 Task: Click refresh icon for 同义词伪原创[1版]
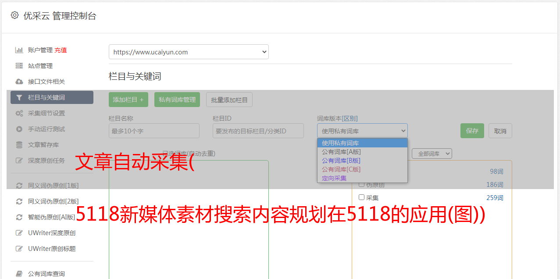(19, 186)
